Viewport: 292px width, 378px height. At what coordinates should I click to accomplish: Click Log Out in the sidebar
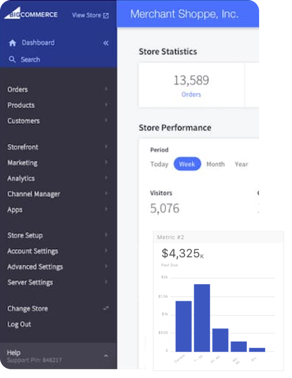[19, 324]
